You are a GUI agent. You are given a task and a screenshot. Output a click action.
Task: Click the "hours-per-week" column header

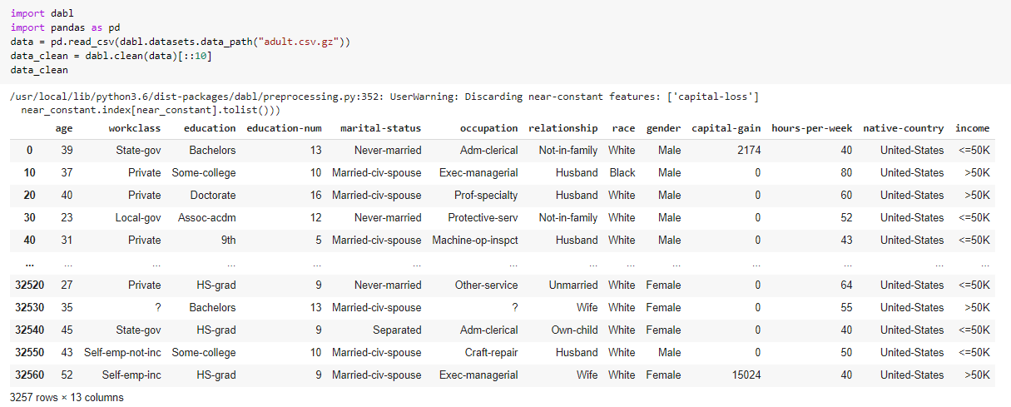[x=811, y=128]
